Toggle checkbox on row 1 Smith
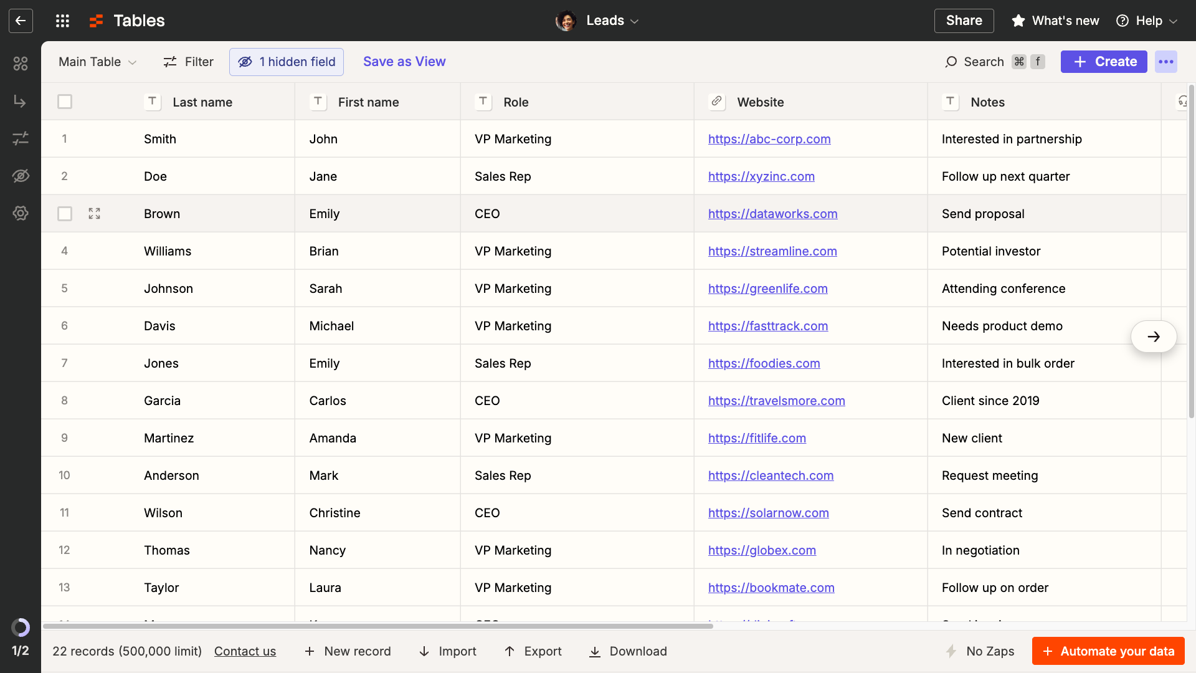Image resolution: width=1196 pixels, height=673 pixels. [x=64, y=138]
